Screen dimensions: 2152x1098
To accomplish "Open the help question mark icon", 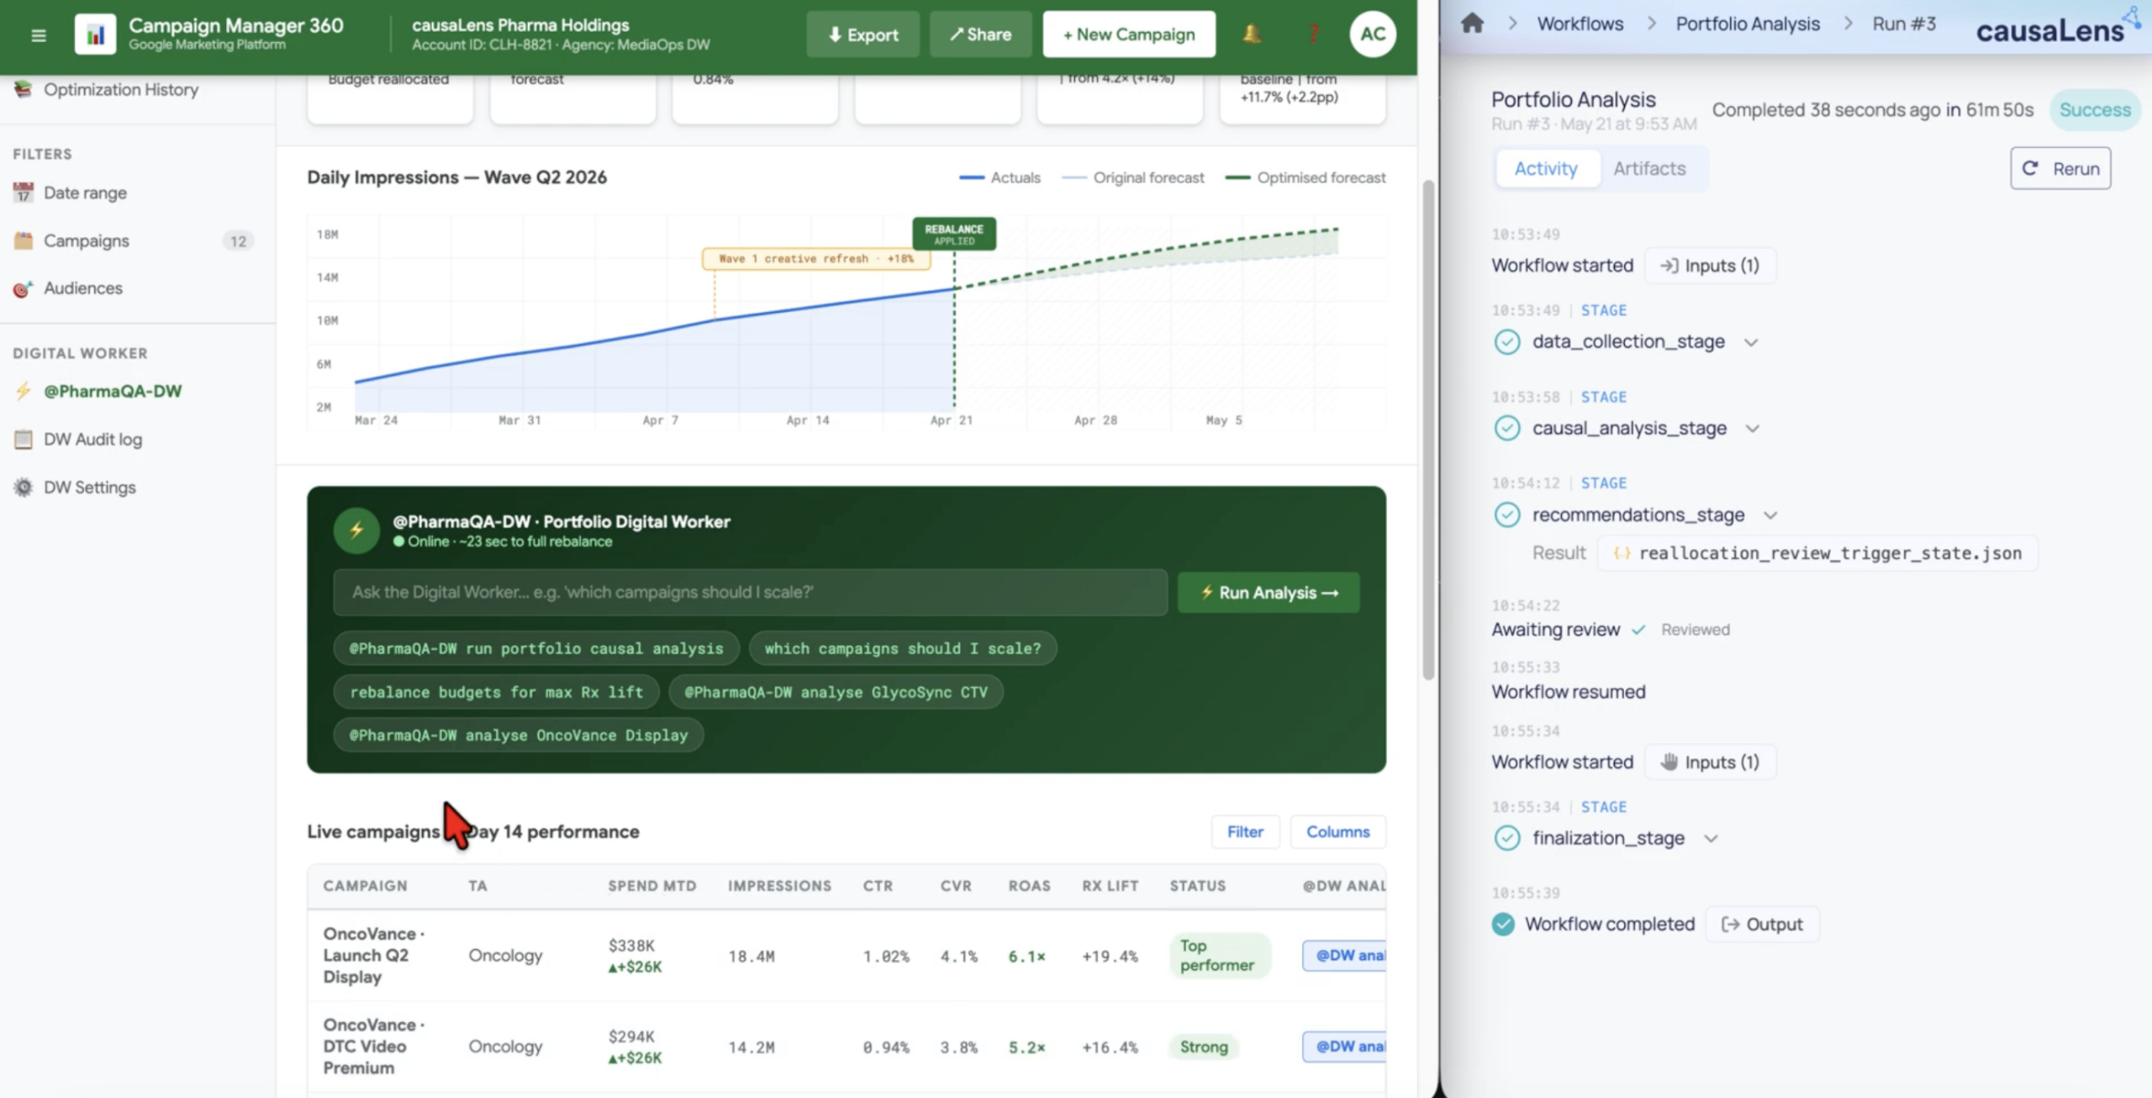I will 1312,34.
